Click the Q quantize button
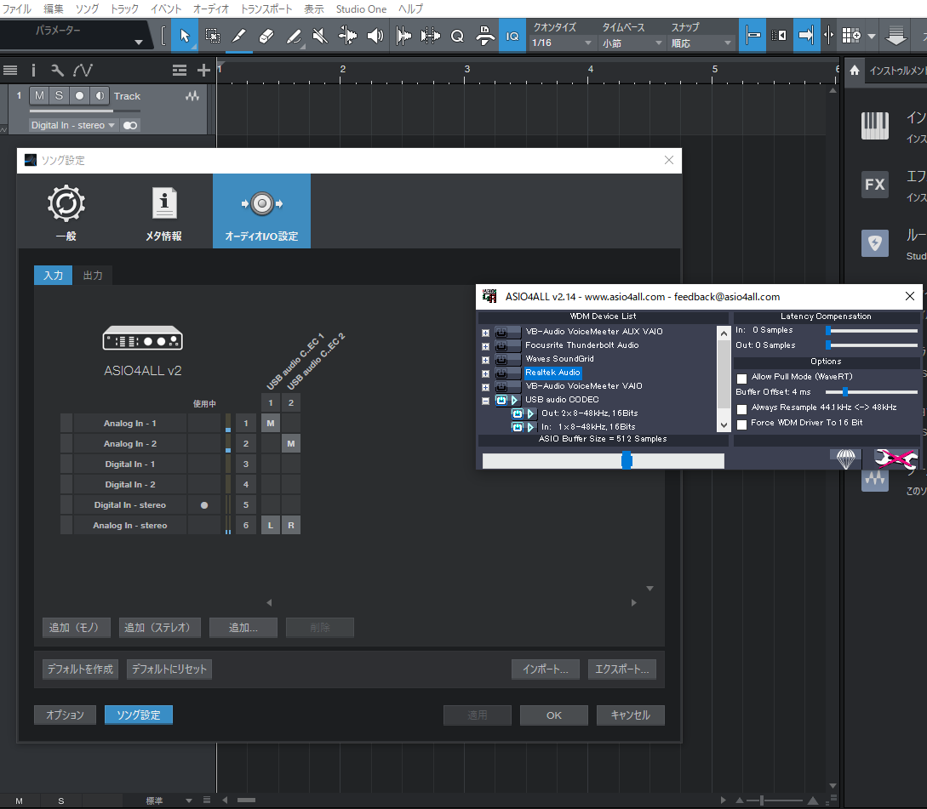This screenshot has height=809, width=927. point(457,36)
